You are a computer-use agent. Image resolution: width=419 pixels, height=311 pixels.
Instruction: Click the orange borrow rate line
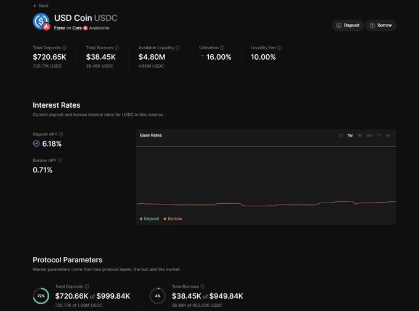click(x=266, y=204)
